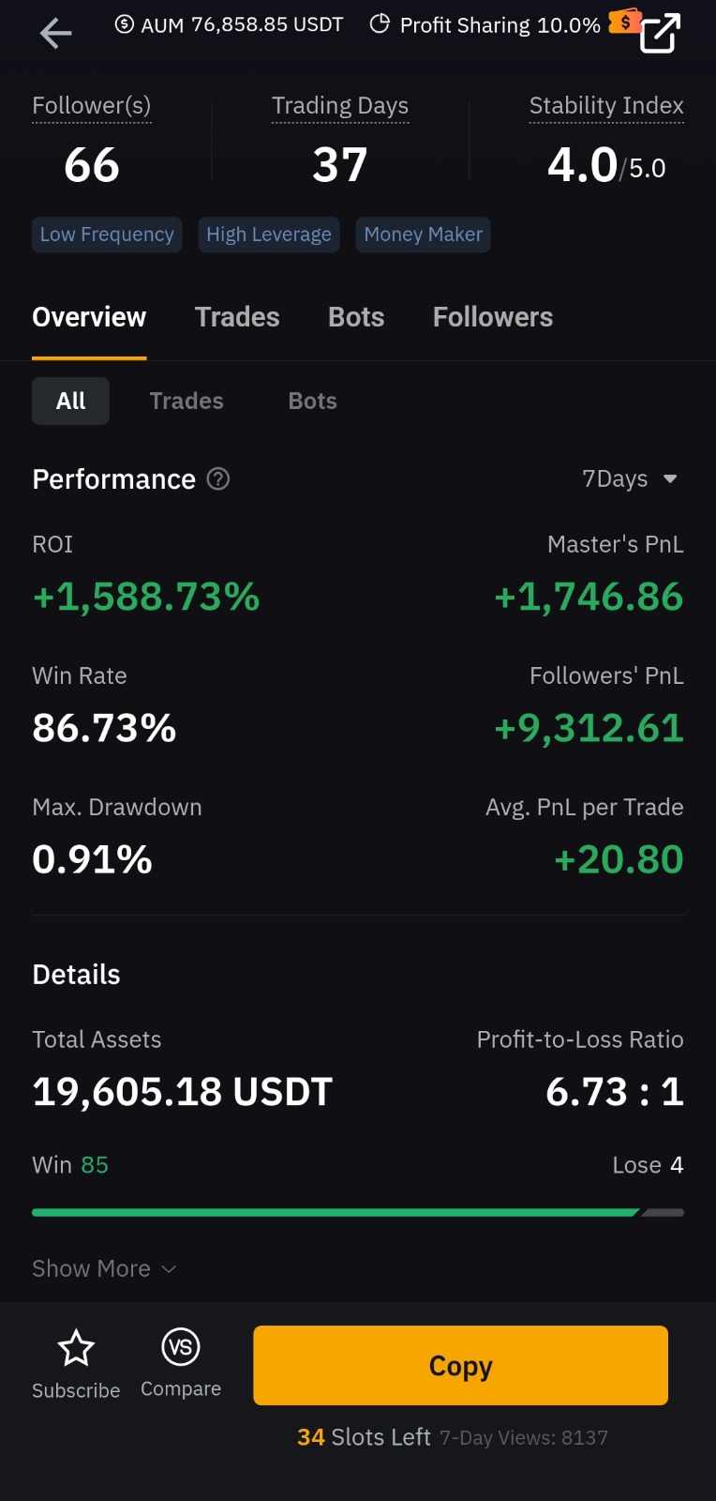Expand Show More details

103,1268
